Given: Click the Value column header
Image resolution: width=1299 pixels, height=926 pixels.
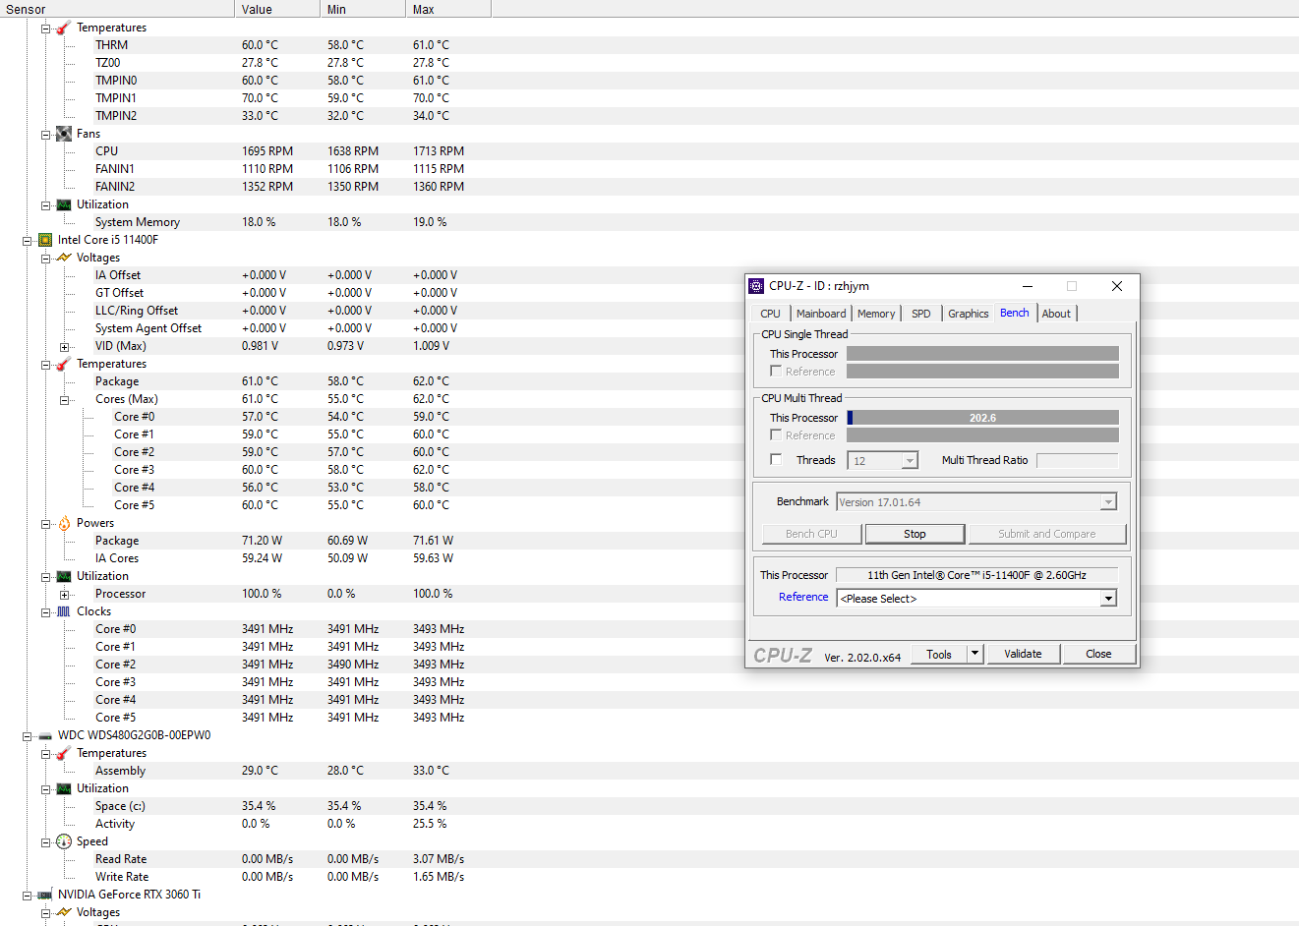Looking at the screenshot, I should tap(277, 9).
